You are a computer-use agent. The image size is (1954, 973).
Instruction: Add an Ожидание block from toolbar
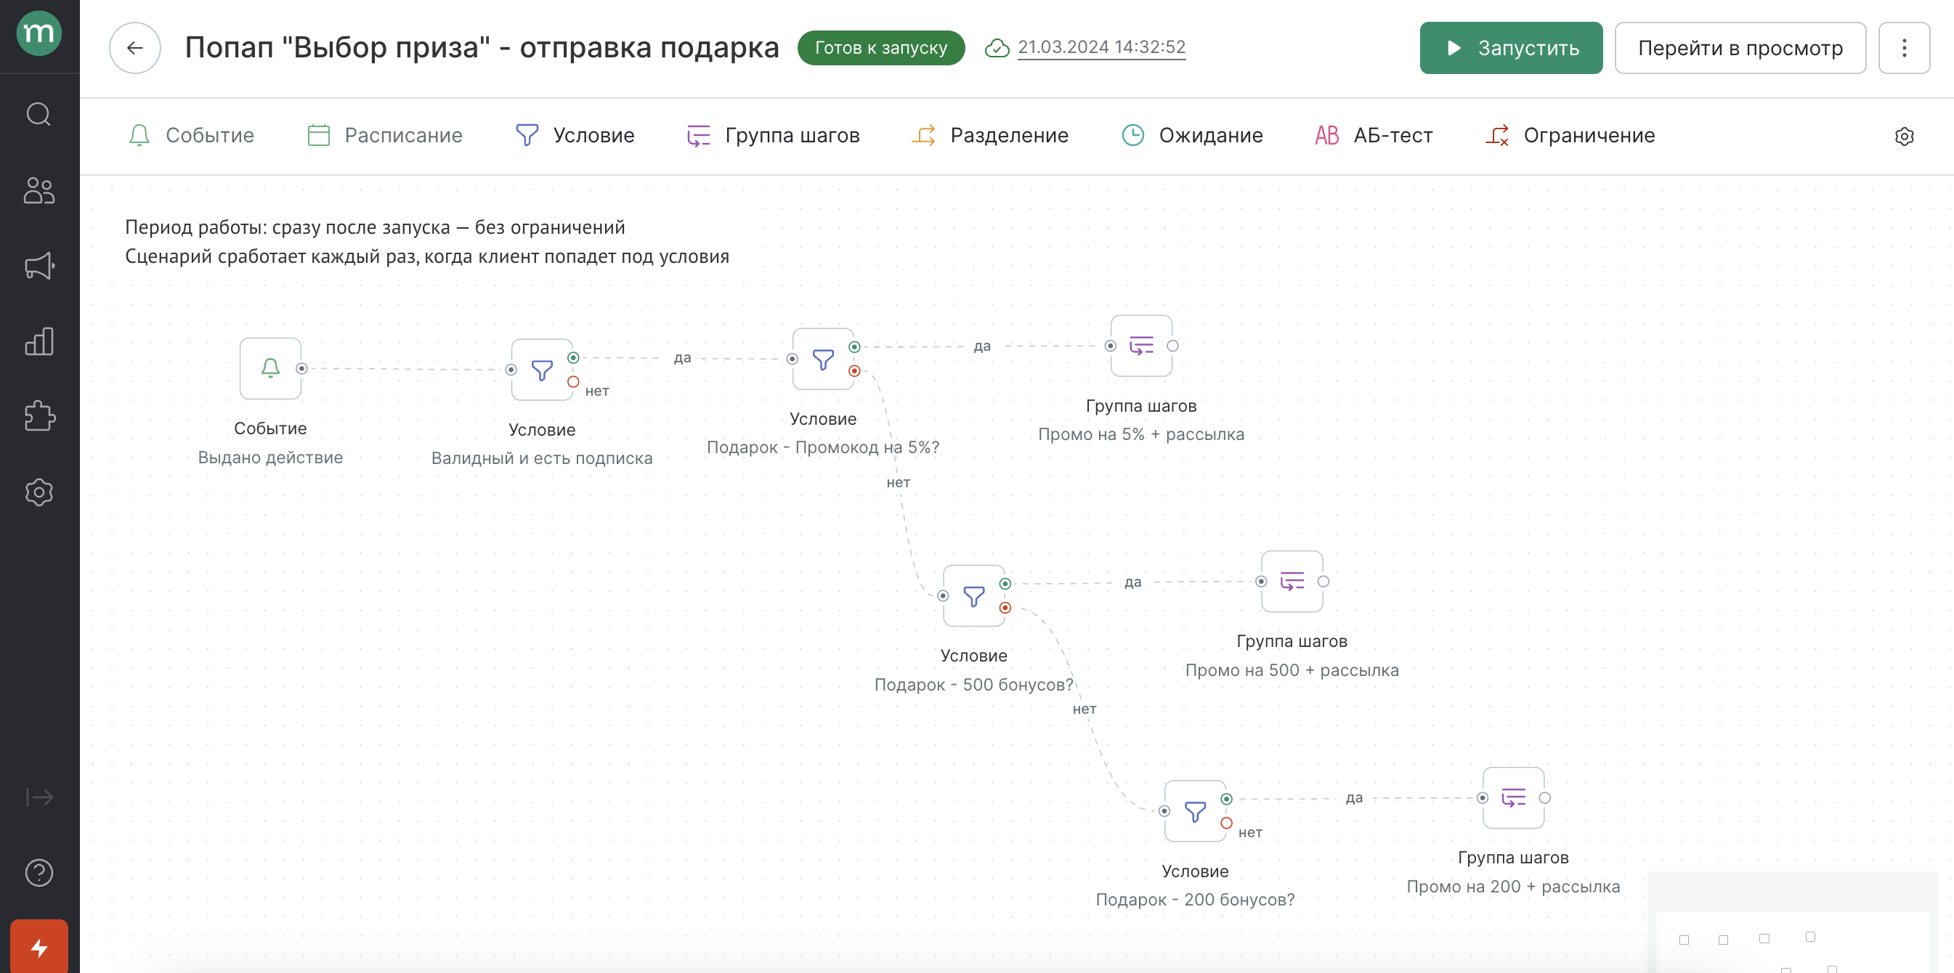(x=1192, y=135)
